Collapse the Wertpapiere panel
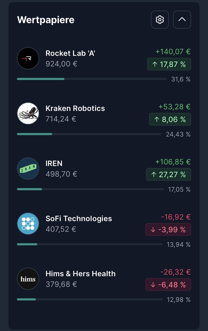Image resolution: width=208 pixels, height=331 pixels. point(182,20)
